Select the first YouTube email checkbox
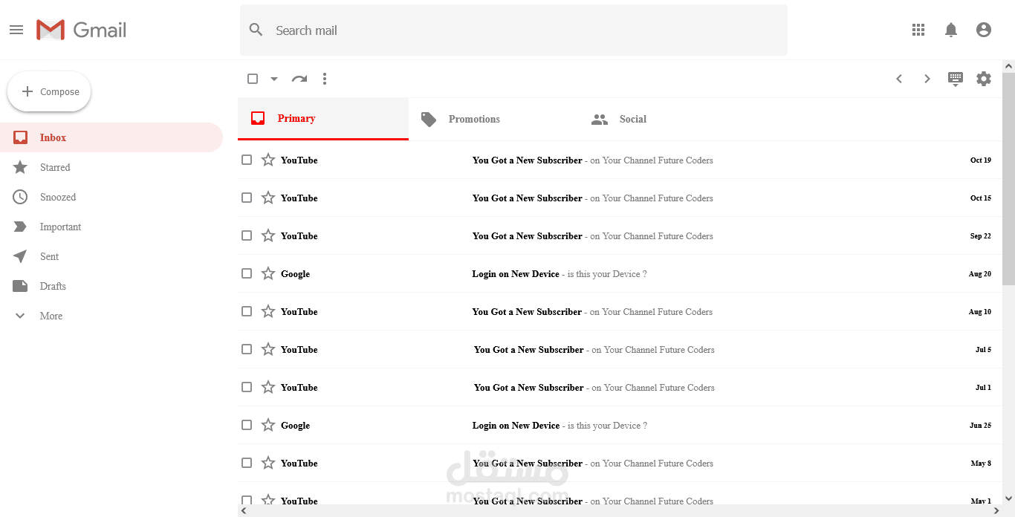 point(246,160)
